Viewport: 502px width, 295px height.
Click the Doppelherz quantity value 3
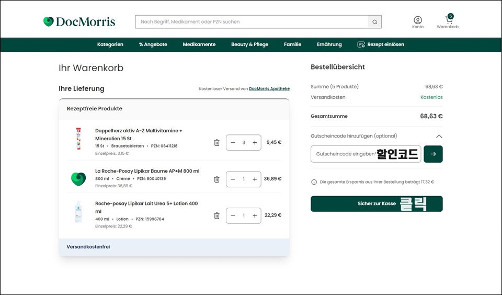coord(244,143)
